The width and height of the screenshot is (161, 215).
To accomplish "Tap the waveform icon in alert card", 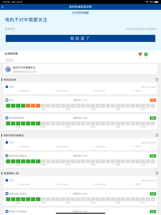I will click(x=8, y=69).
